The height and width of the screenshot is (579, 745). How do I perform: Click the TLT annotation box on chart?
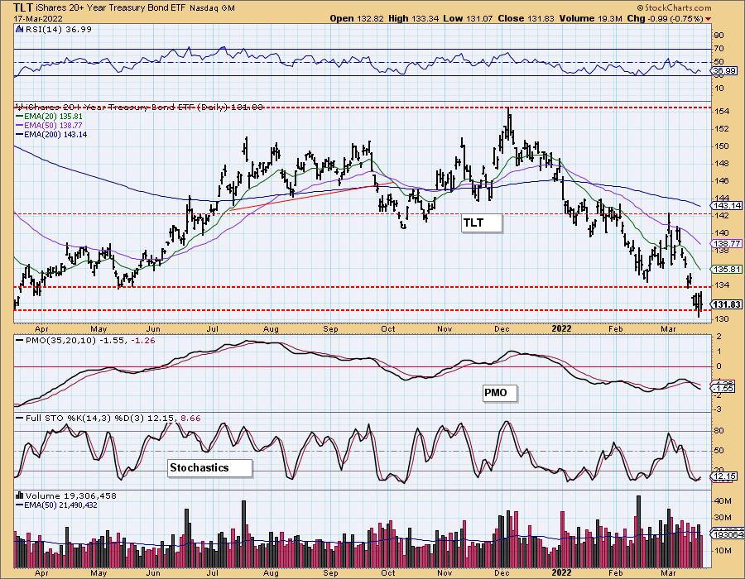click(x=482, y=223)
